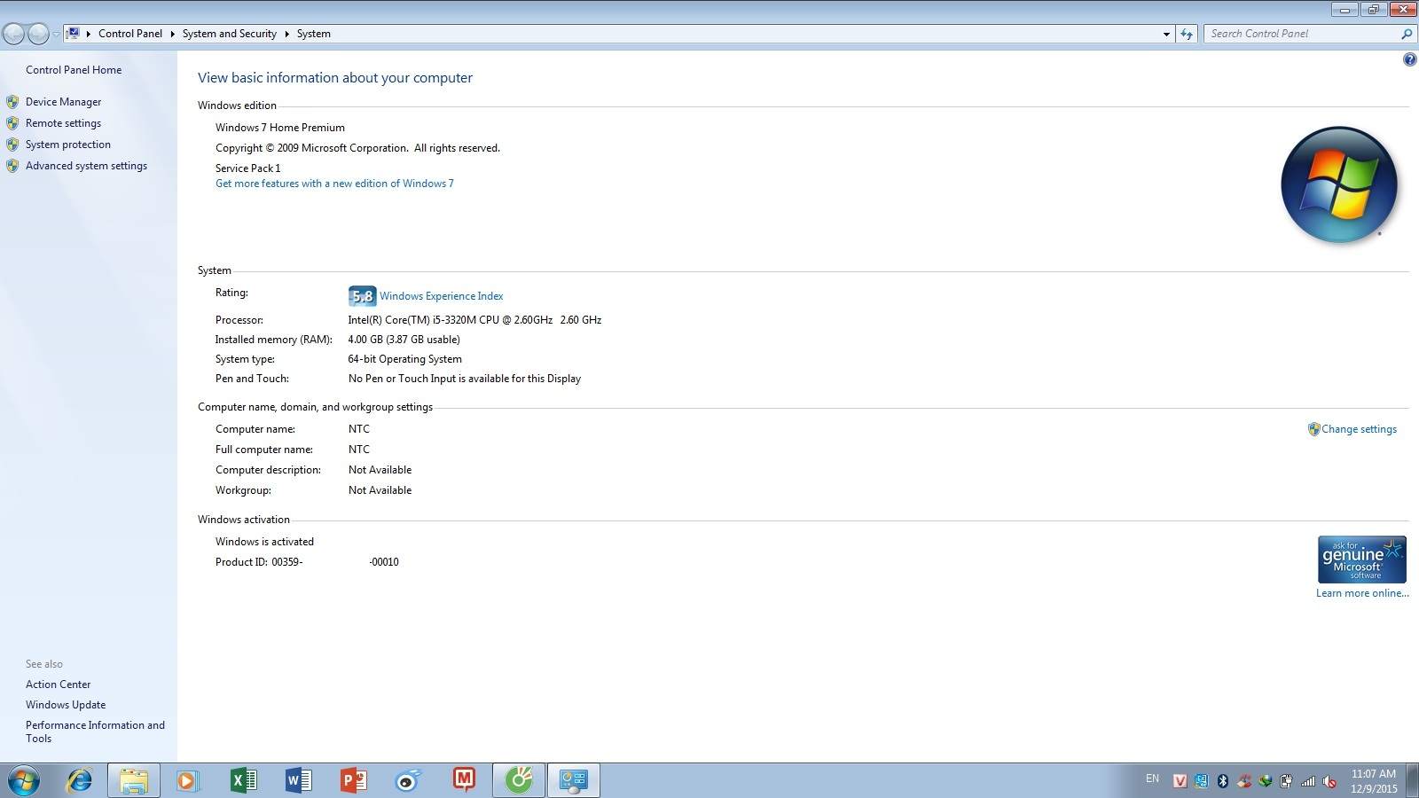Open the Windows Start menu
1419x798 pixels.
coord(24,781)
